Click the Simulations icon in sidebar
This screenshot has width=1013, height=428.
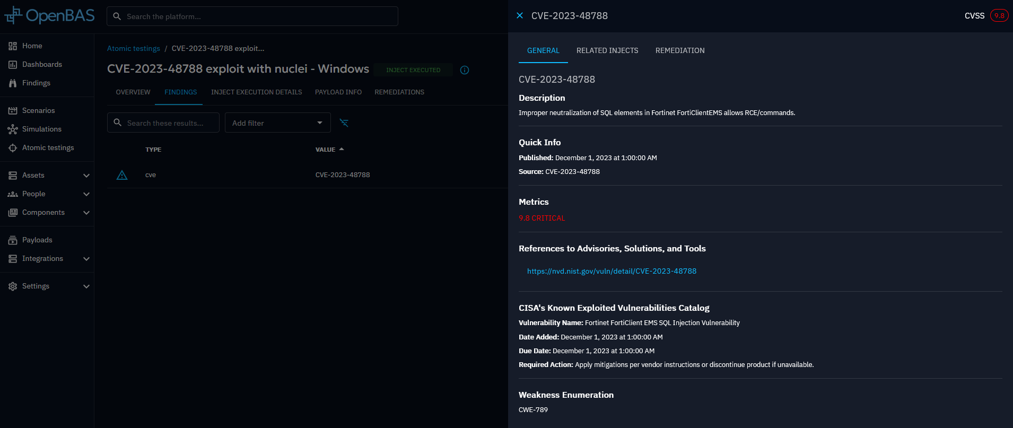point(13,129)
